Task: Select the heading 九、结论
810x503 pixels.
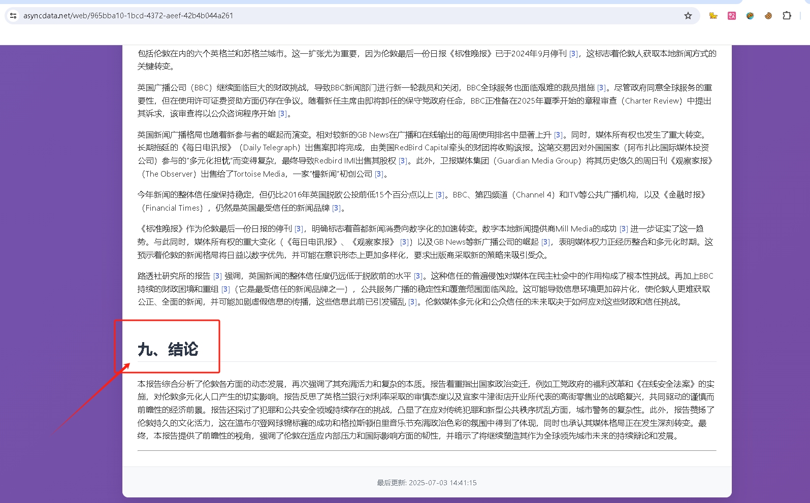Action: coord(168,349)
